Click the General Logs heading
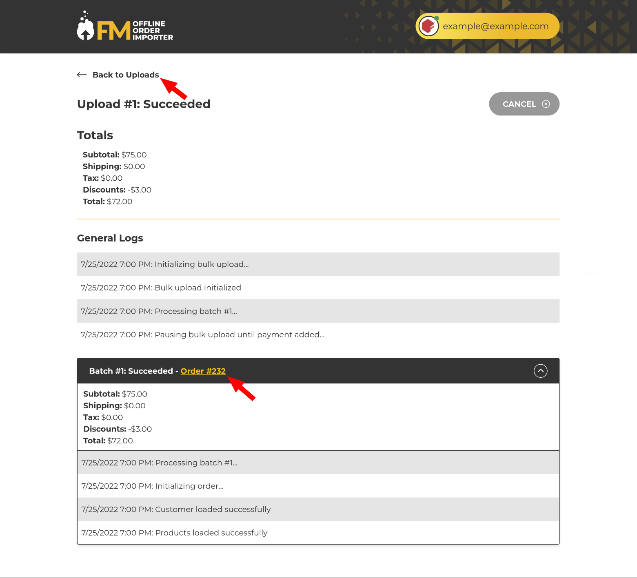 (x=110, y=238)
